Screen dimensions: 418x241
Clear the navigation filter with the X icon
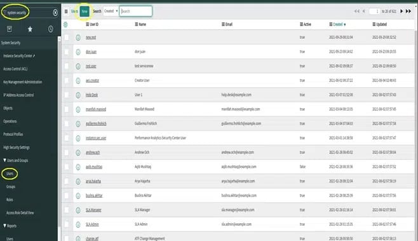pos(55,13)
